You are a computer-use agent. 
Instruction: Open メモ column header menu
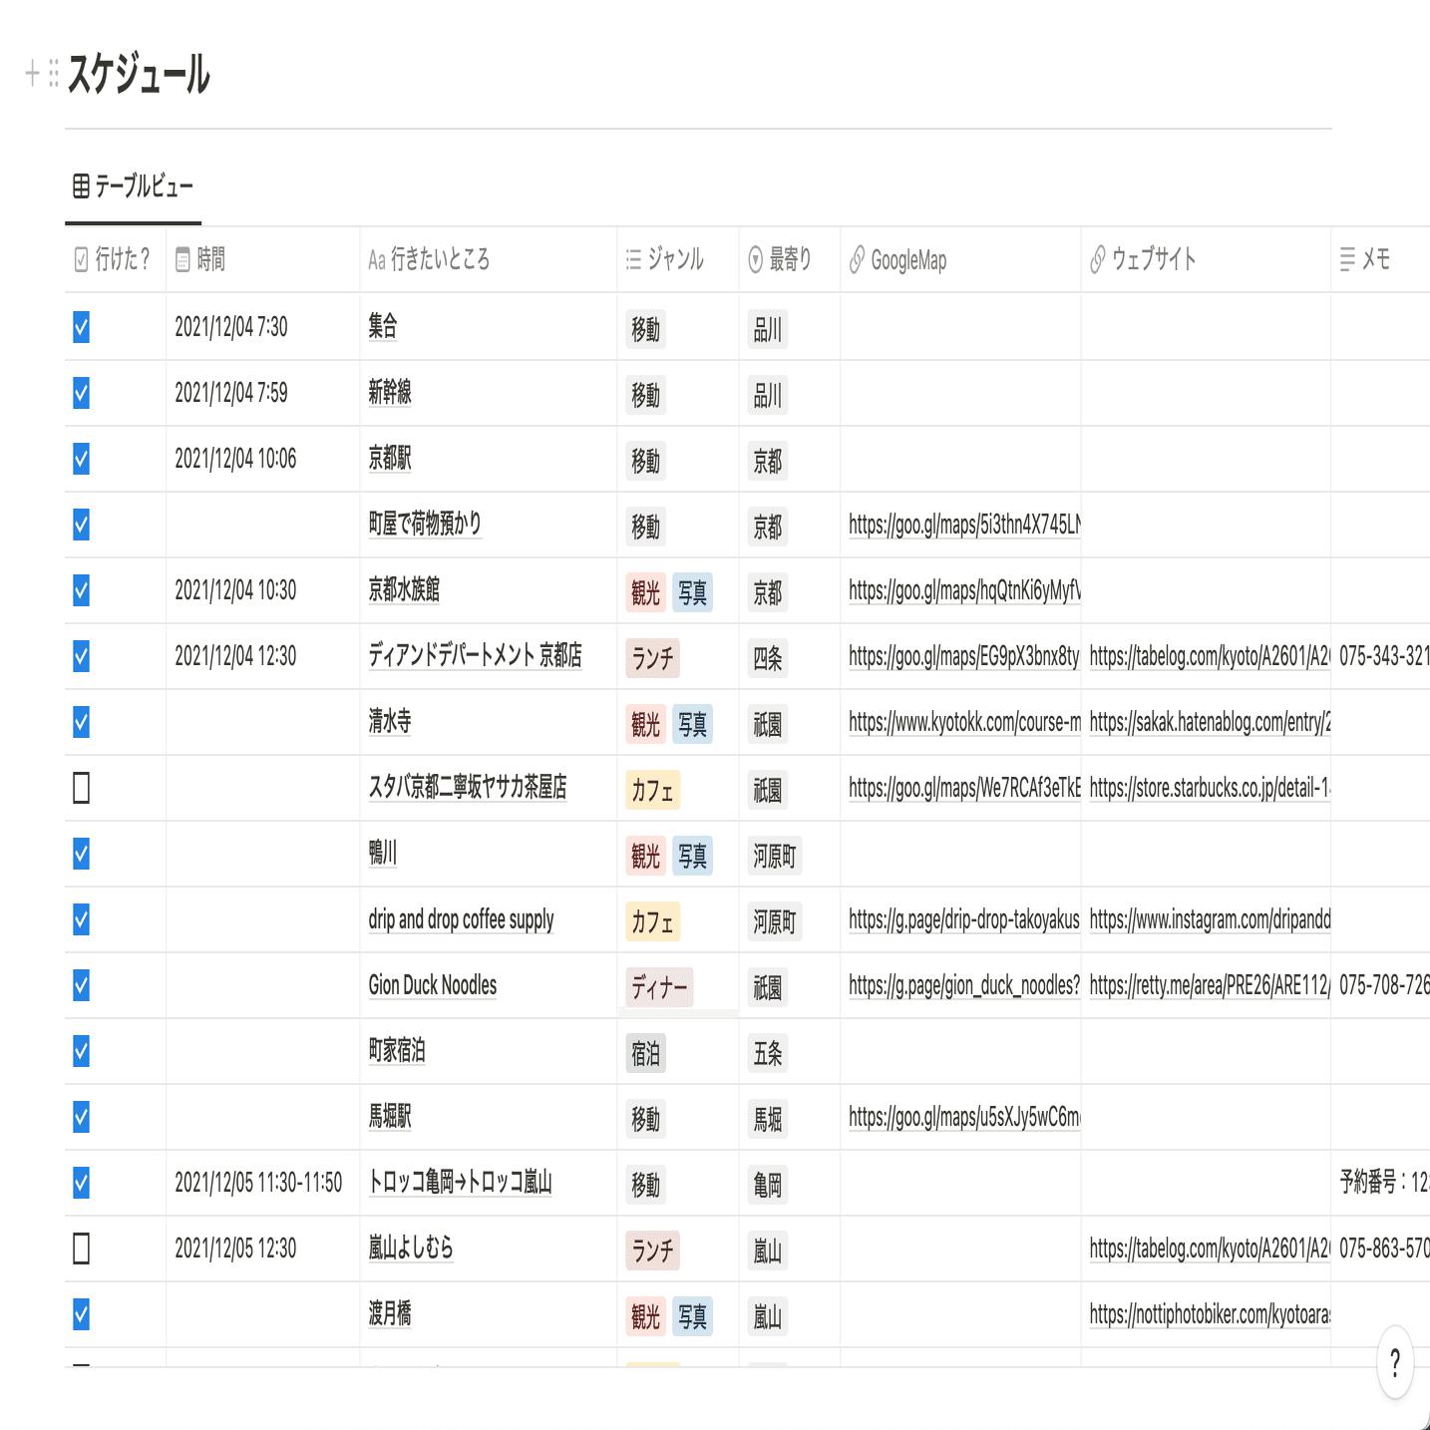(1380, 259)
